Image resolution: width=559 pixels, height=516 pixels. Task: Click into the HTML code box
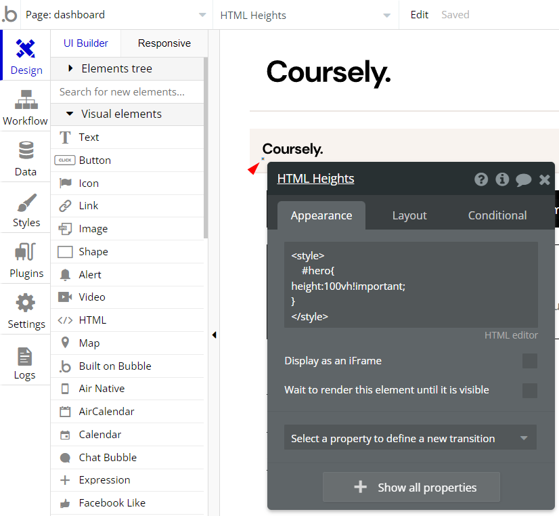(411, 284)
